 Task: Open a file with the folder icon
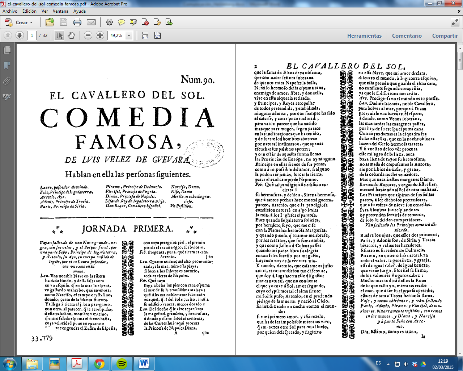click(x=50, y=22)
